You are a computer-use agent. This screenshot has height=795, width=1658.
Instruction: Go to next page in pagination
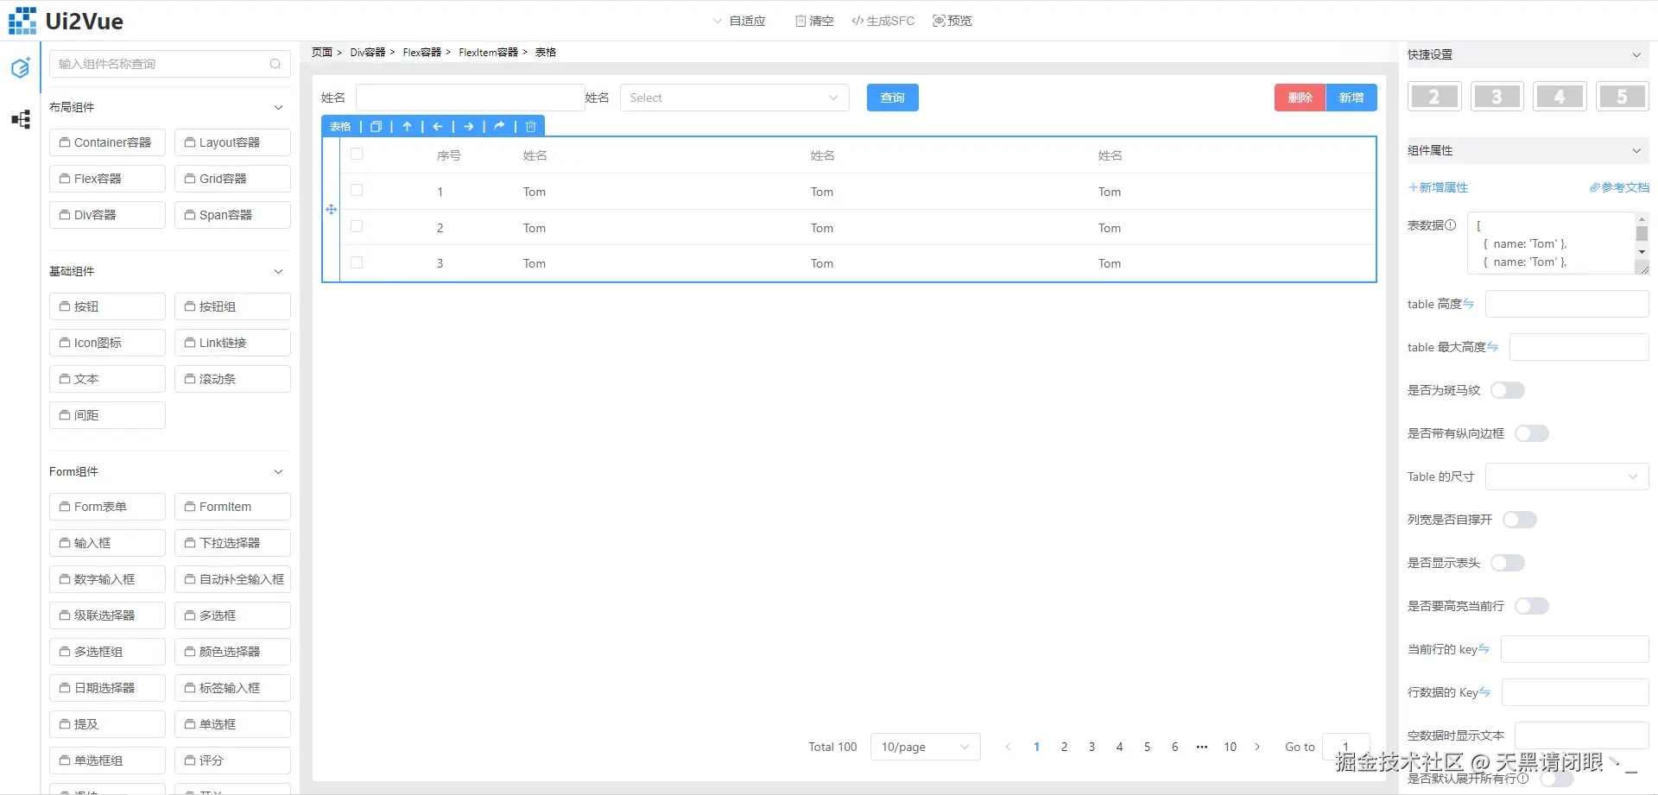(1257, 747)
